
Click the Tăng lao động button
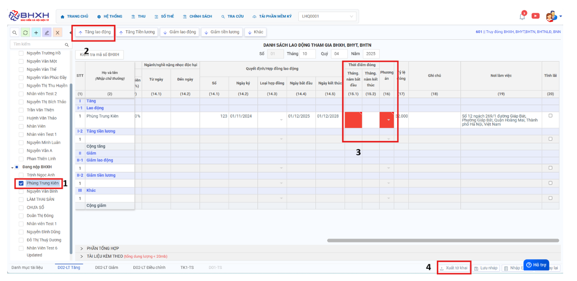94,32
